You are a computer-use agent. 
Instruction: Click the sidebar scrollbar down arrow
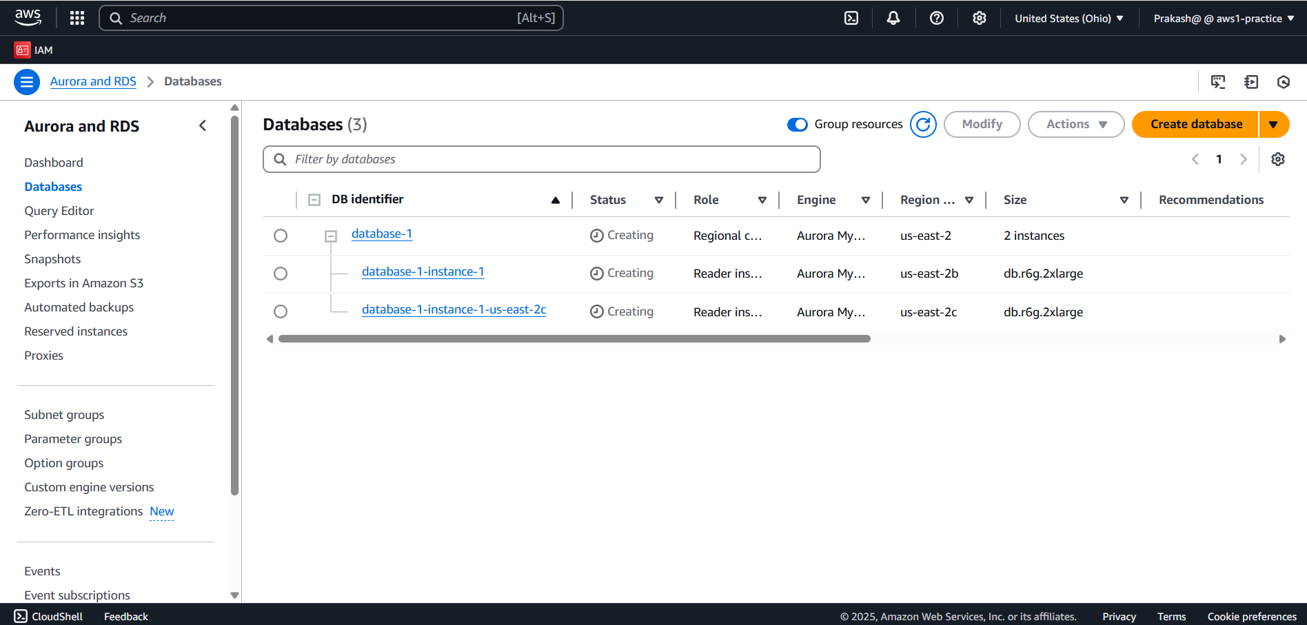(x=234, y=595)
